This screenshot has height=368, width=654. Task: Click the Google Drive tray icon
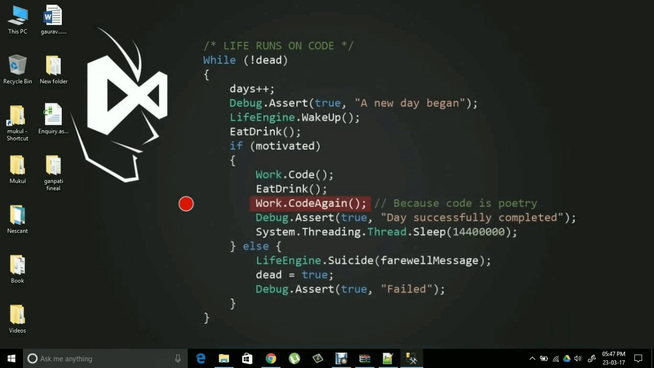click(x=567, y=358)
